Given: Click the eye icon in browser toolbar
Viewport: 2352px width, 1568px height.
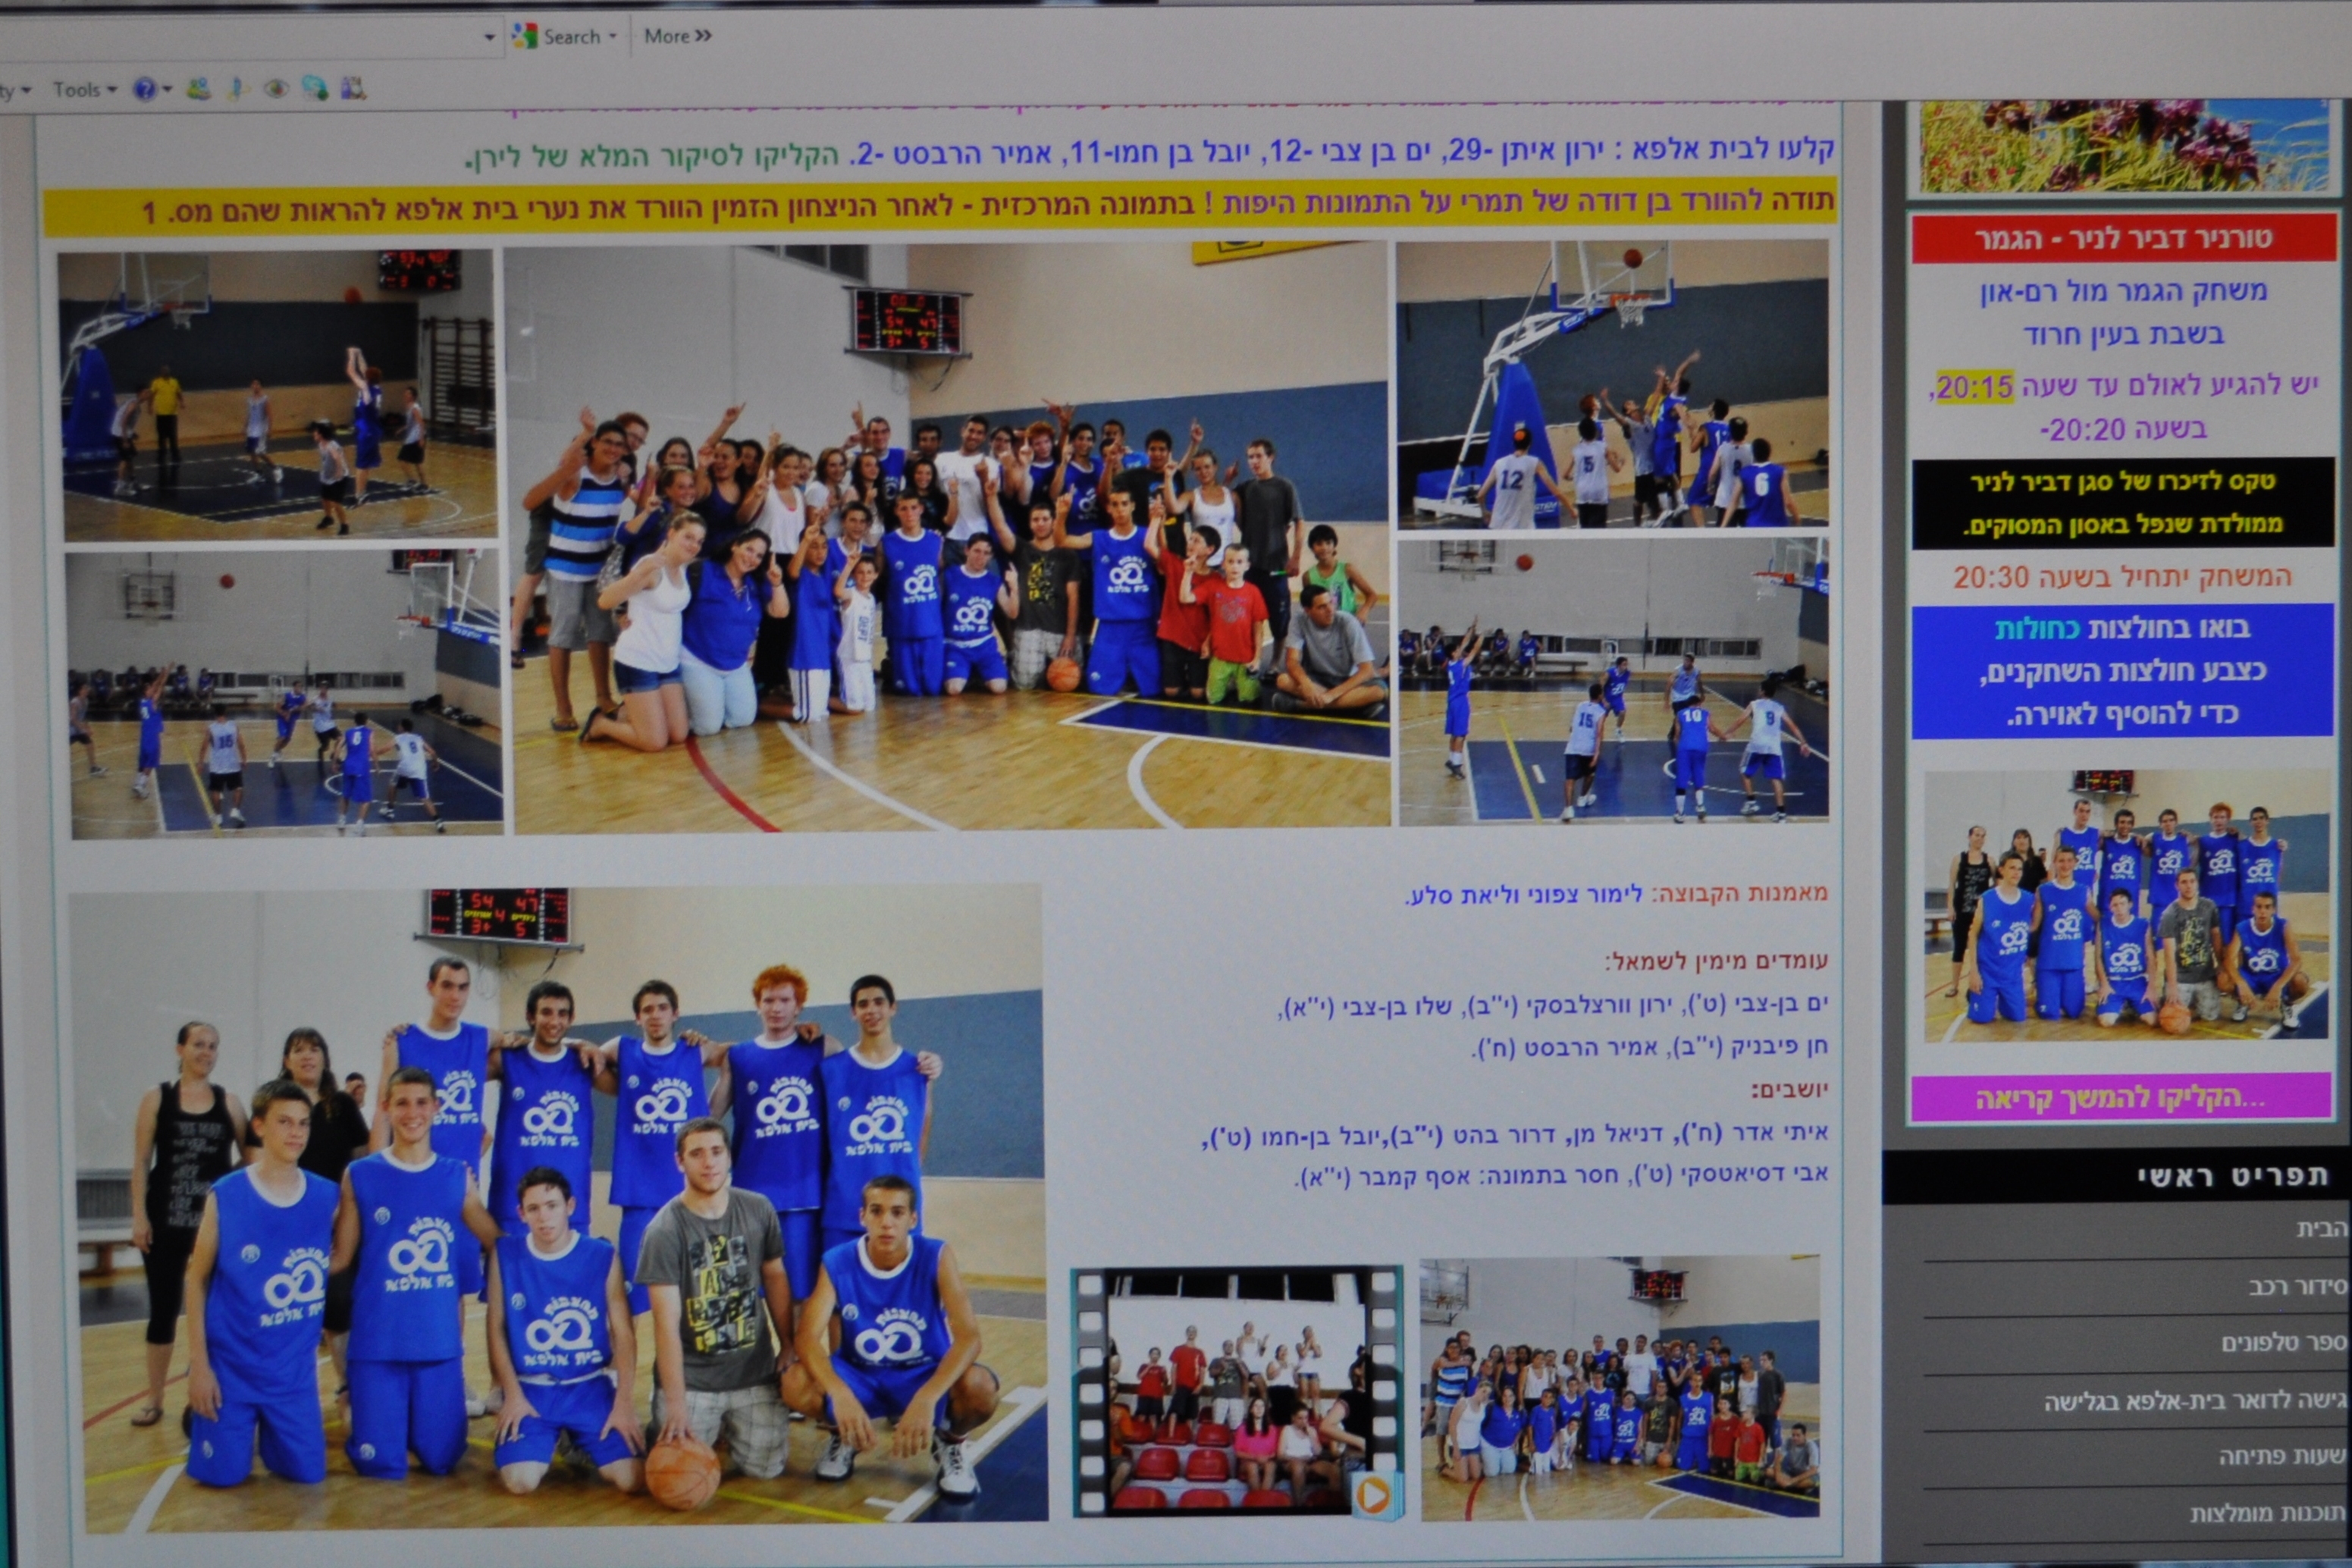Looking at the screenshot, I should coord(275,89).
